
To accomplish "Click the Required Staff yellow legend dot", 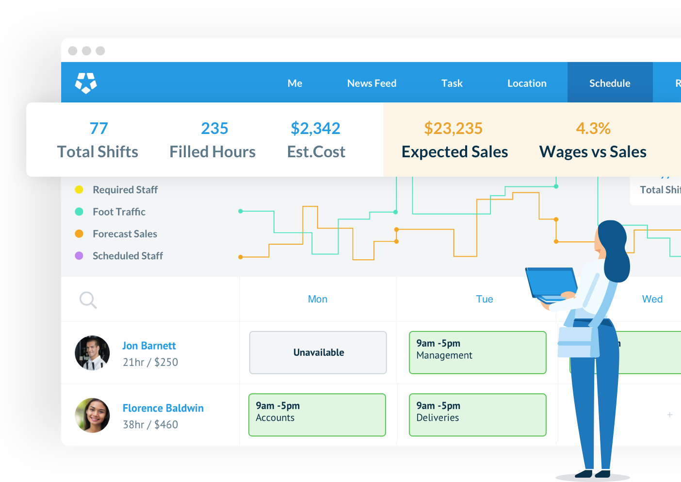I will pos(79,190).
